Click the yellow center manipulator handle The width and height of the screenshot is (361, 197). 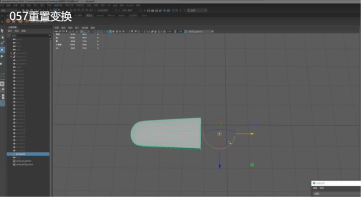click(219, 134)
